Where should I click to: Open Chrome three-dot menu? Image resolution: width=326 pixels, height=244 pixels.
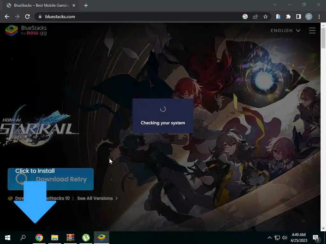[x=319, y=17]
